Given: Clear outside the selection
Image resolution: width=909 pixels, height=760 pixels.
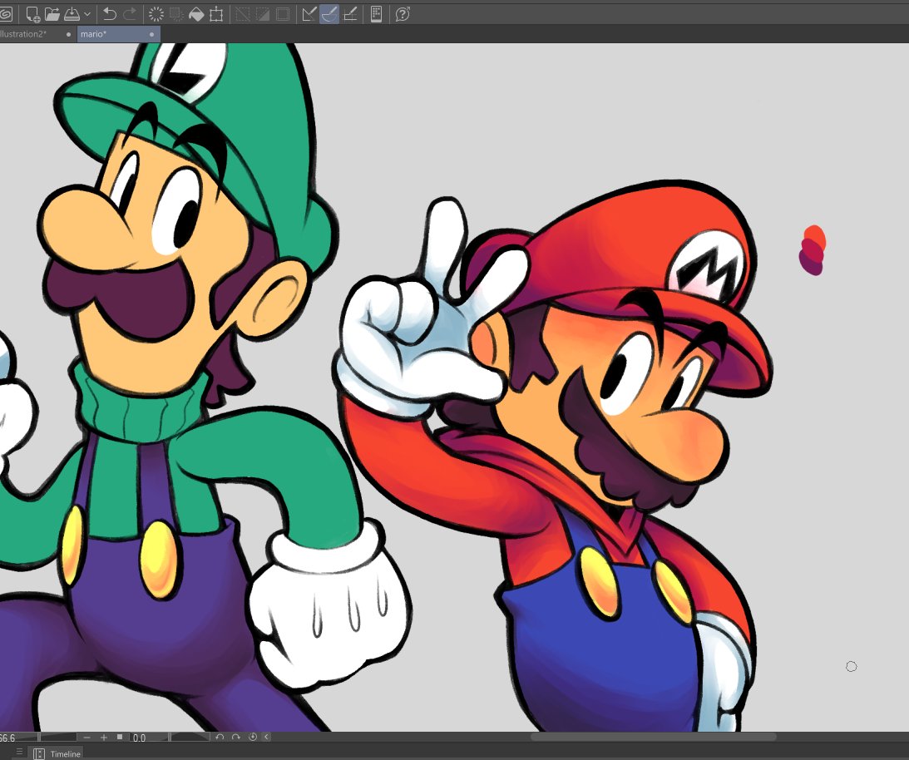Looking at the screenshot, I should coord(176,14).
